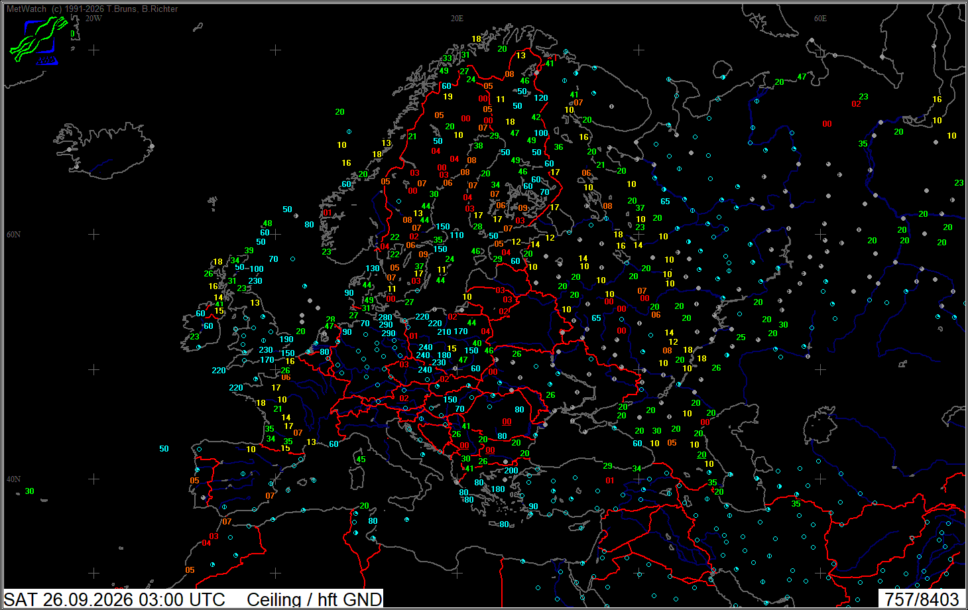Select the 60E longitude label

820,19
